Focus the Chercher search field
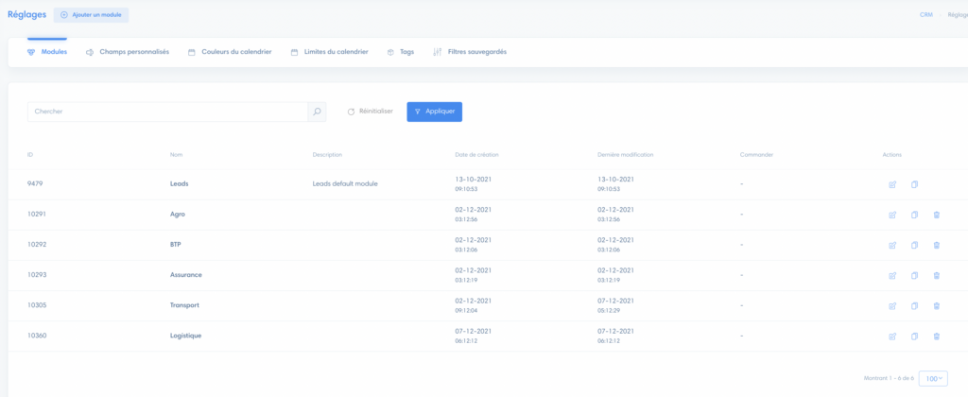Screen dimensions: 968x397 click(x=167, y=112)
